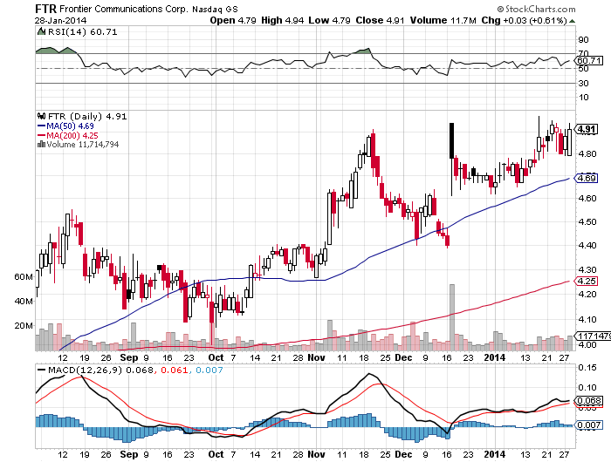
Task: Click the StockCharts.com copyright label
Action: tap(536, 9)
